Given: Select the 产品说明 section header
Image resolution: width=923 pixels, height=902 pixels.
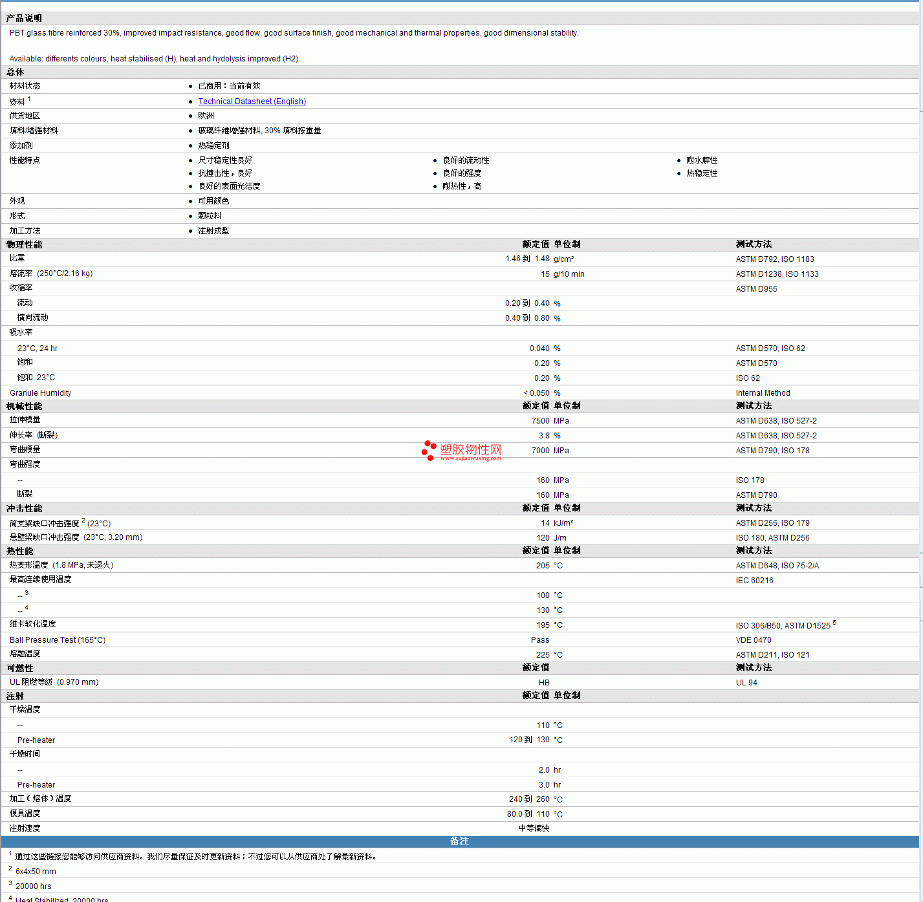Looking at the screenshot, I should 24,18.
